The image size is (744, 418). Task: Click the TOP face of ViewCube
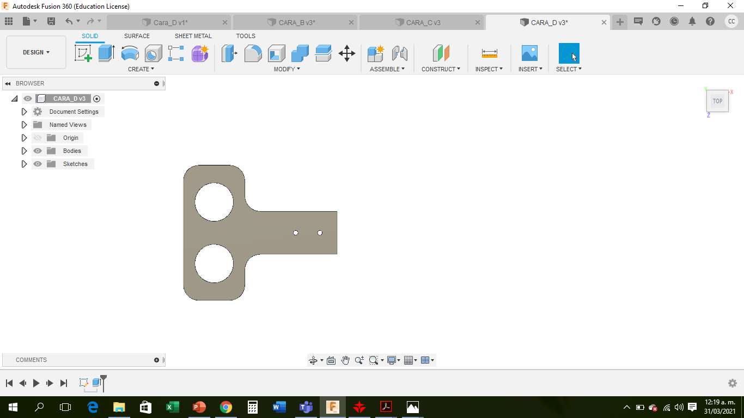click(x=717, y=101)
